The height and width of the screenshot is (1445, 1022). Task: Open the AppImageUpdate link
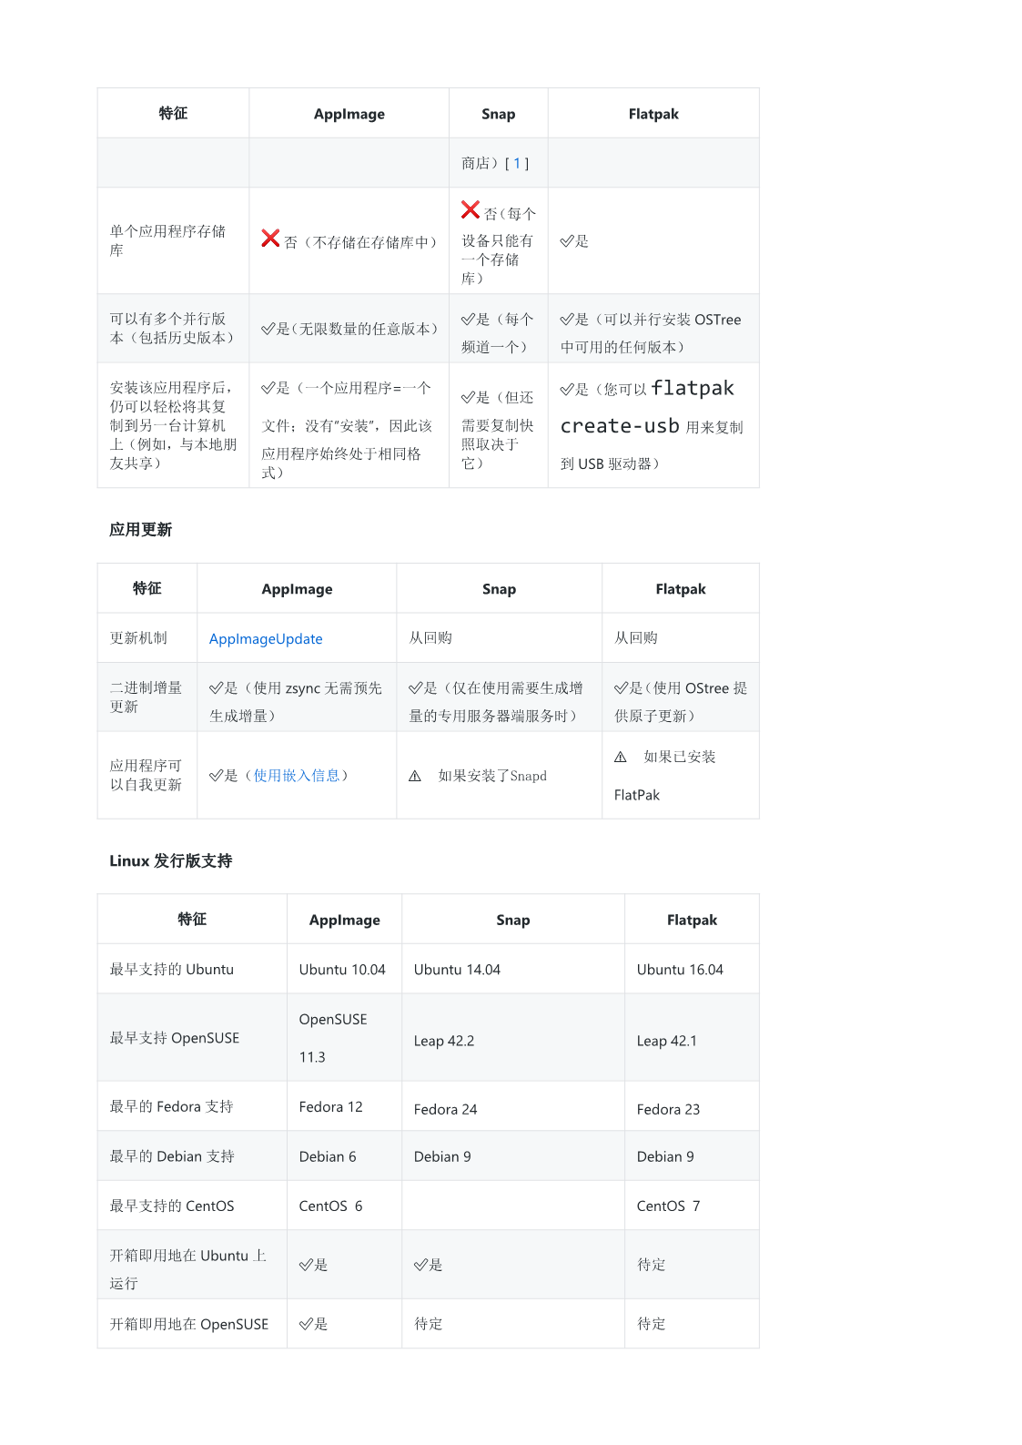tap(266, 639)
